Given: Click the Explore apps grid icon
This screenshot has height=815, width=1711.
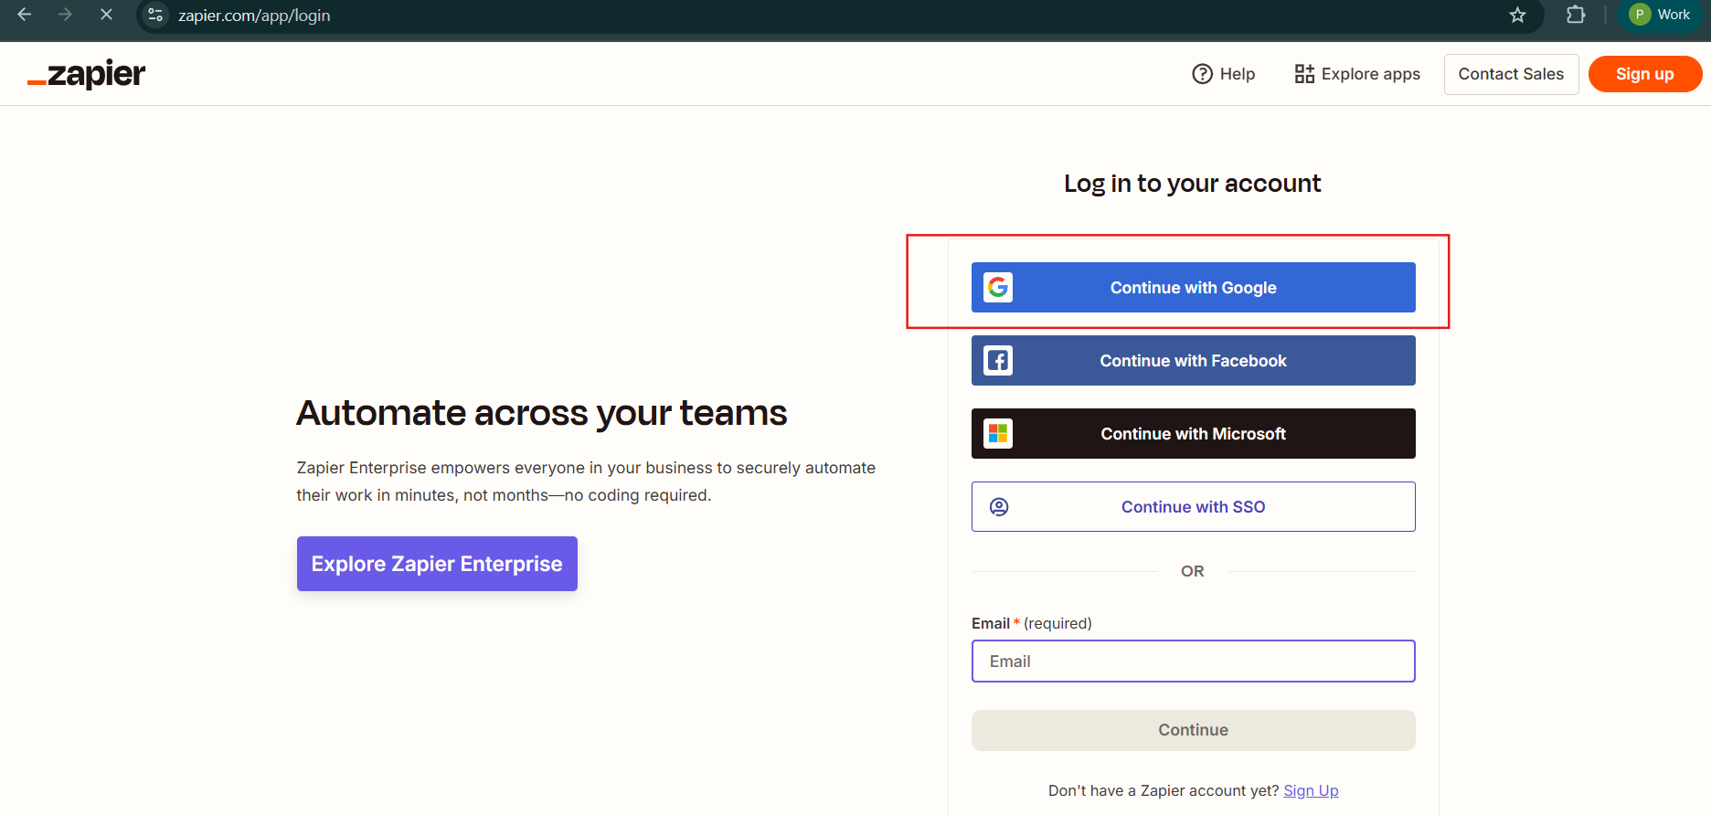Looking at the screenshot, I should point(1304,74).
